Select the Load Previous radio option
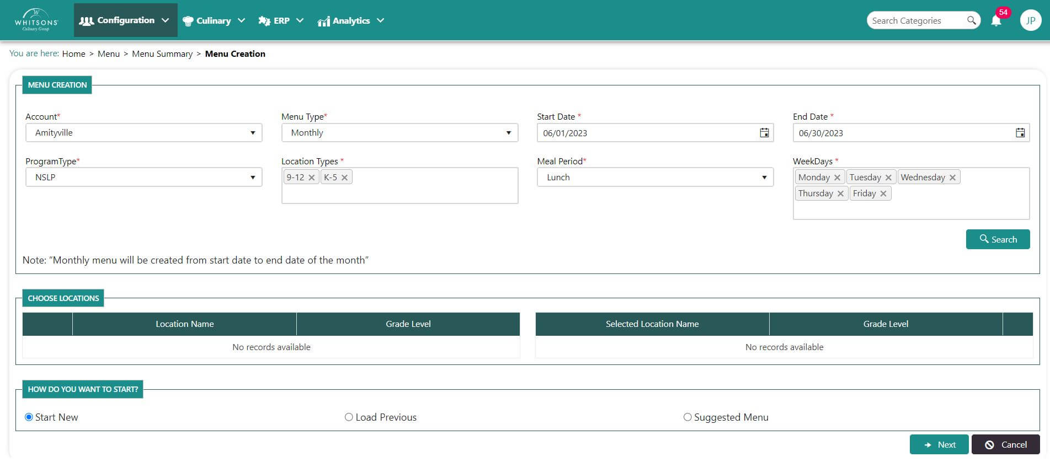 tap(349, 417)
